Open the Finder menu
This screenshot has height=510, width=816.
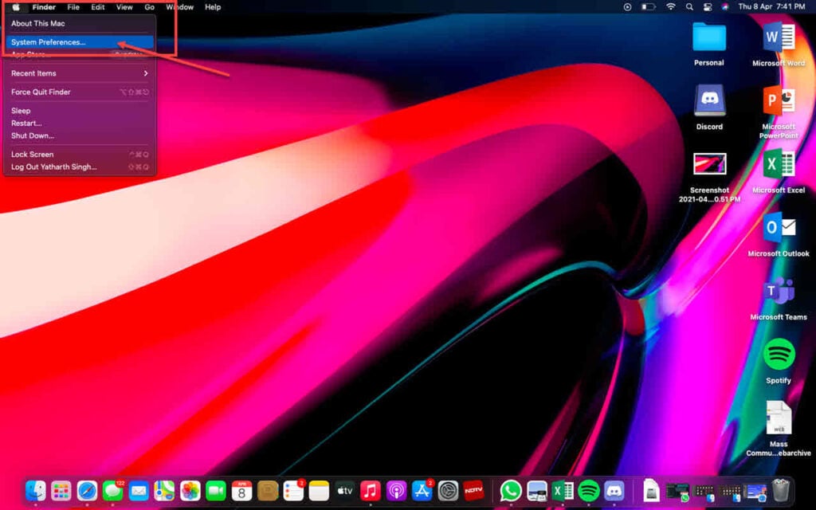44,7
